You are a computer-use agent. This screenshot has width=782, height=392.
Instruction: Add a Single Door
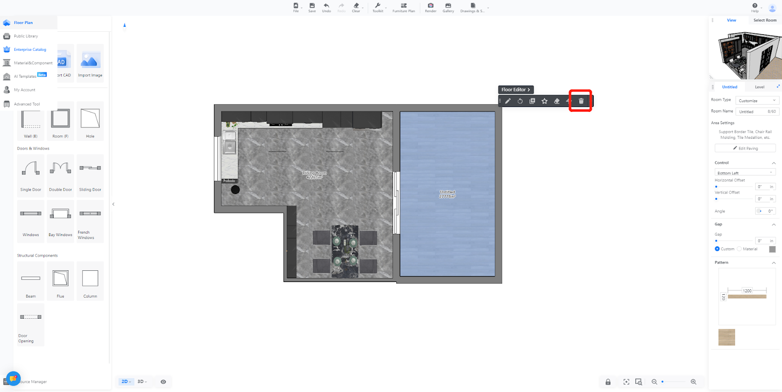(x=31, y=175)
